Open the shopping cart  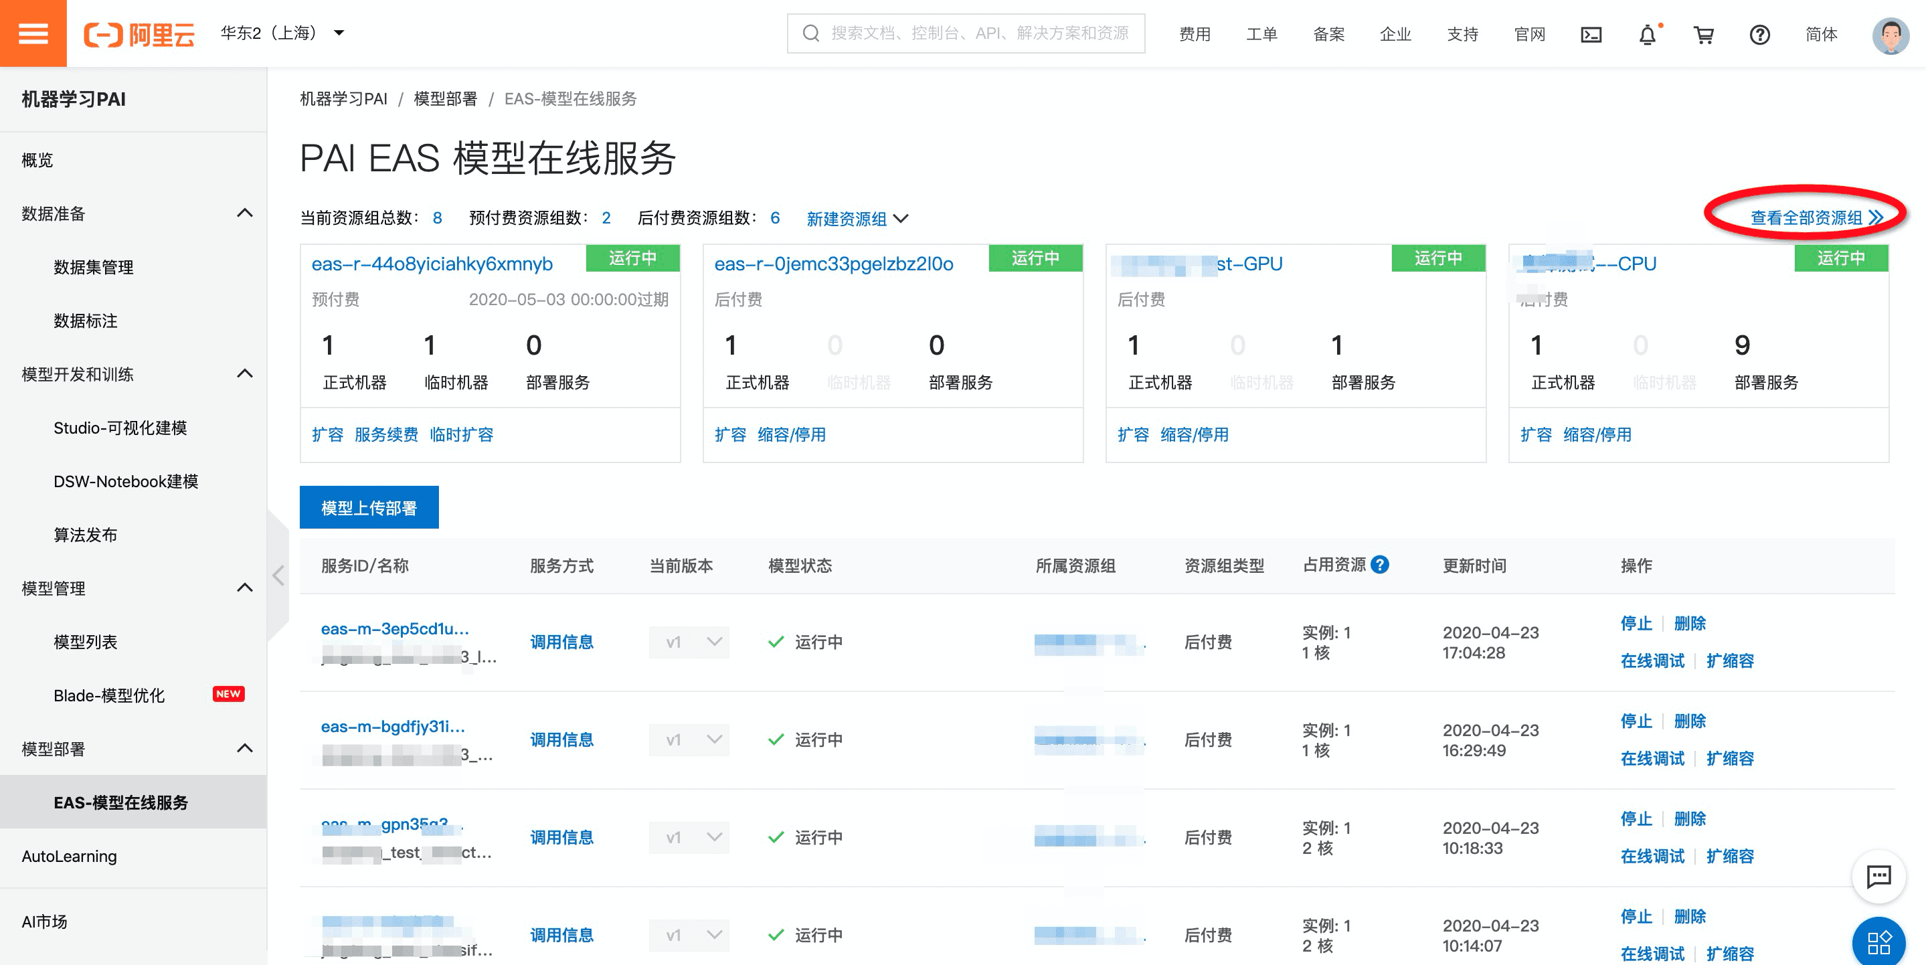coord(1703,34)
